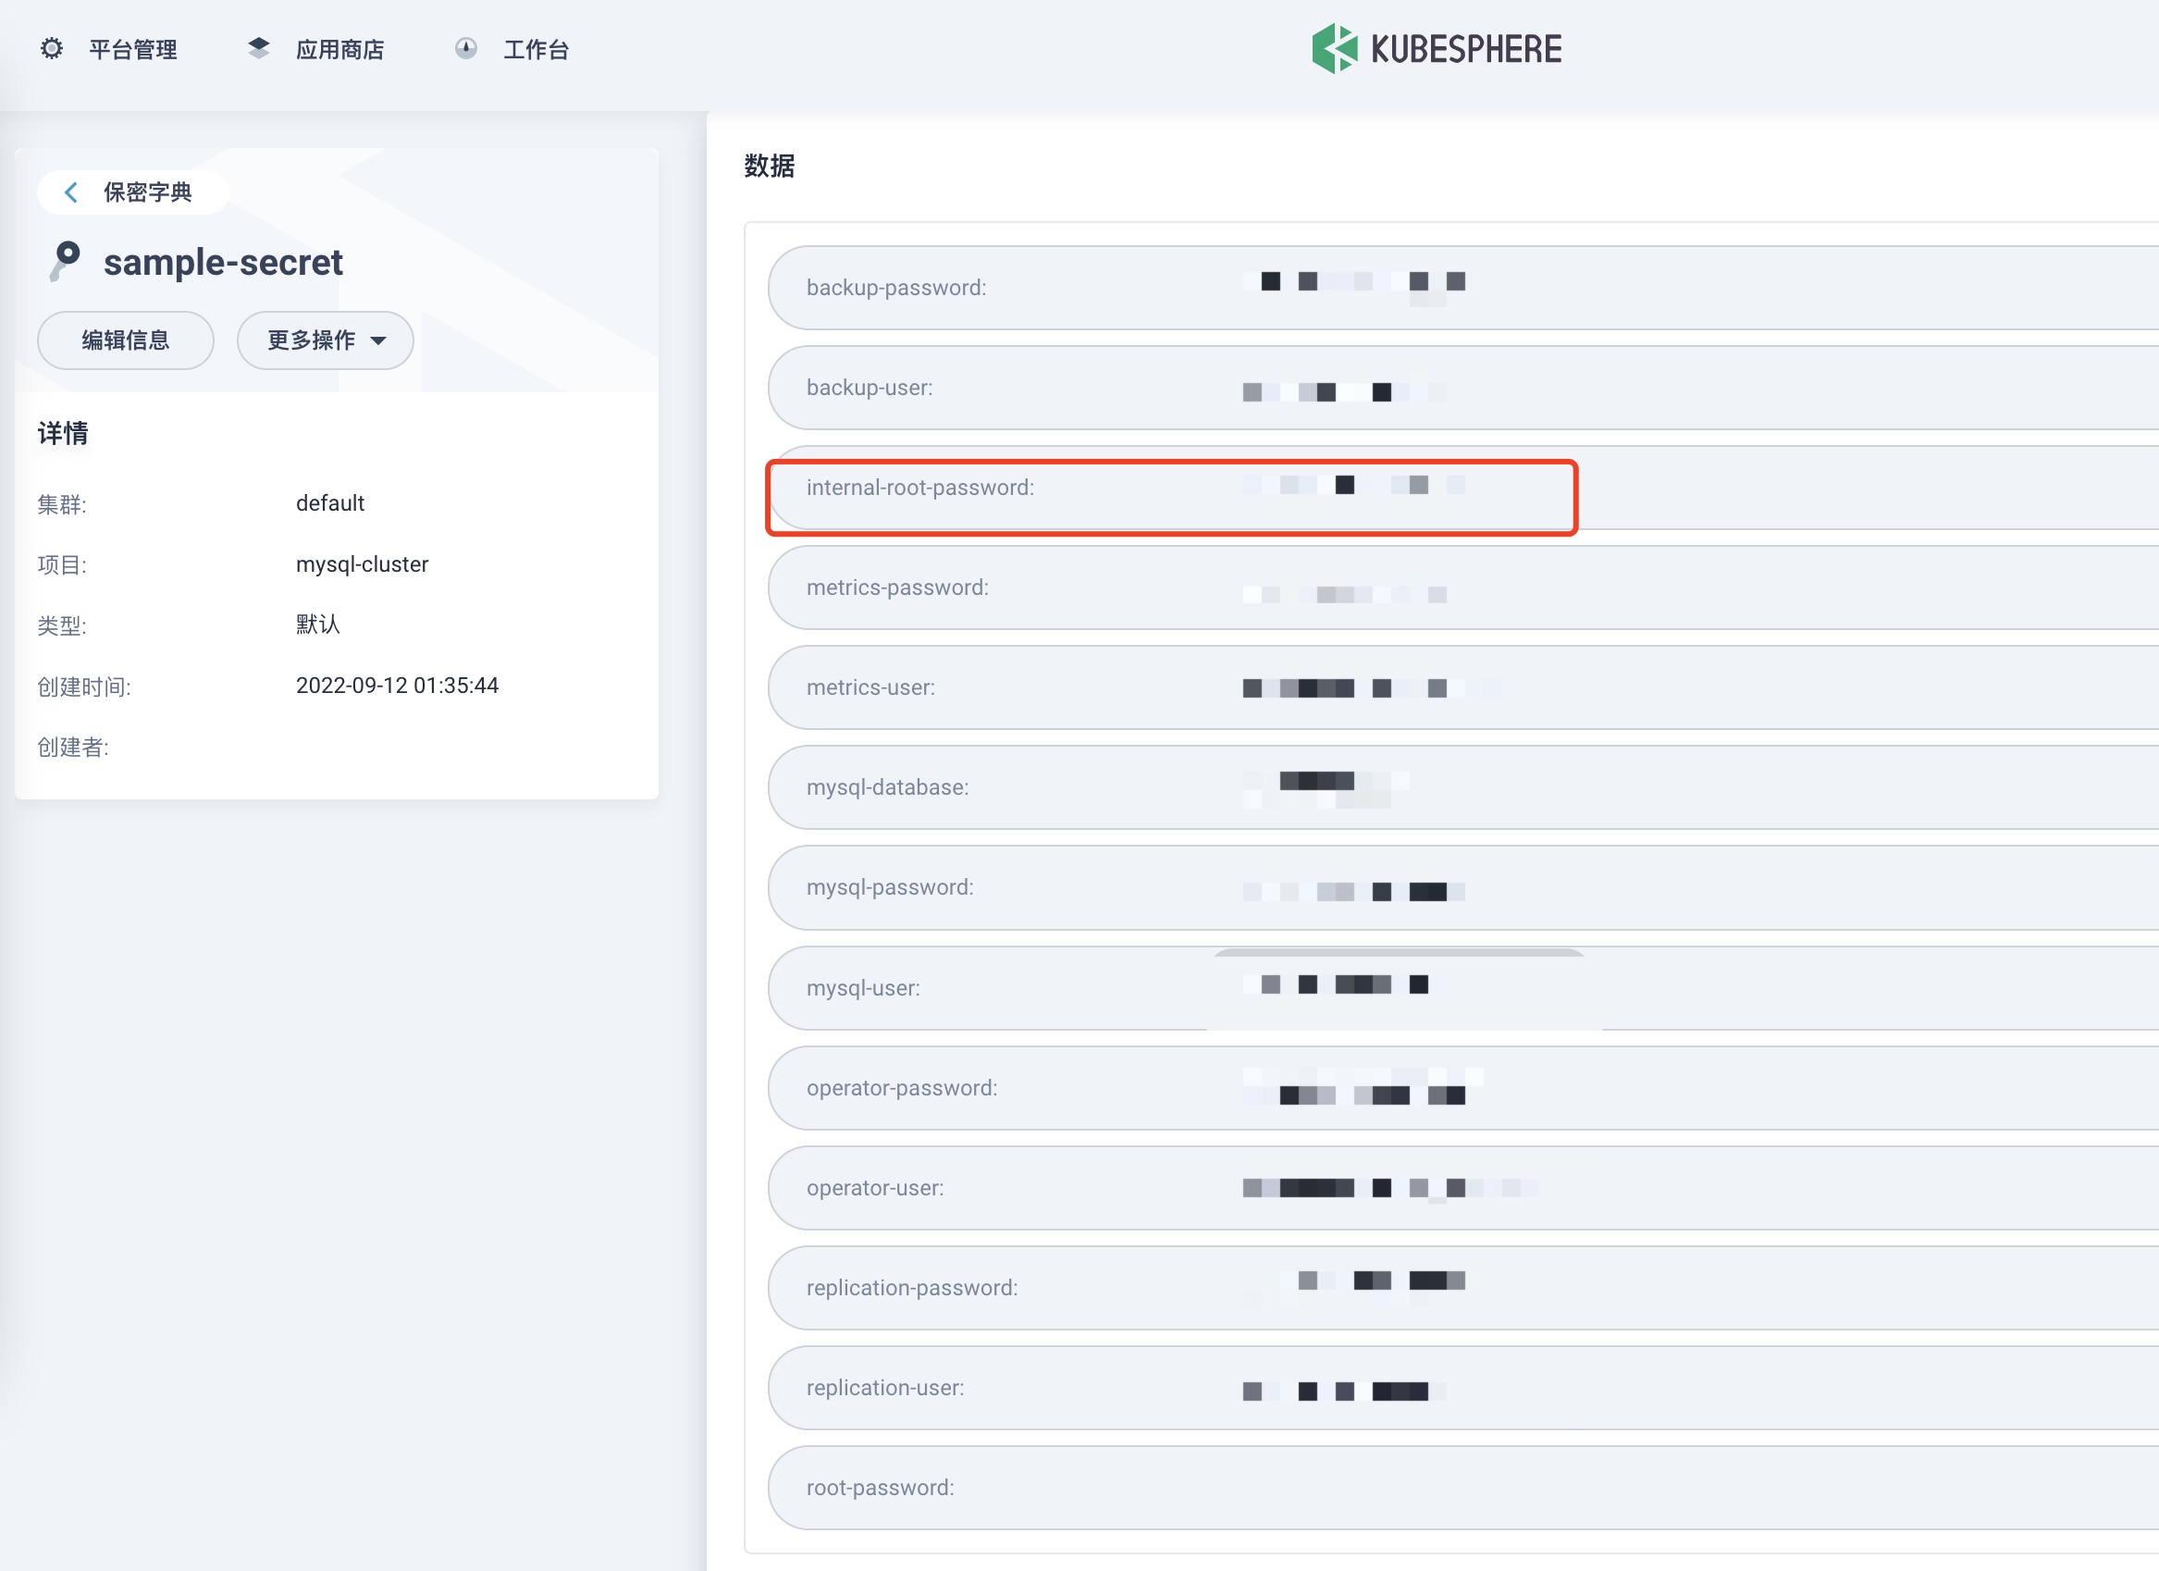Select the operator-password key label

pyautogui.click(x=903, y=1088)
